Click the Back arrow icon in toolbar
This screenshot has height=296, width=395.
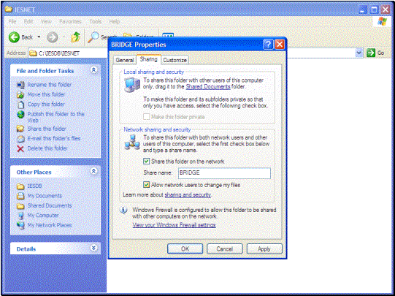pyautogui.click(x=14, y=37)
